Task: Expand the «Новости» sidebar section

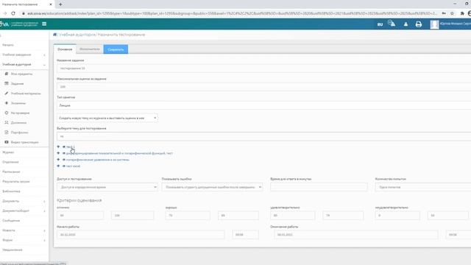Action: tap(24, 230)
